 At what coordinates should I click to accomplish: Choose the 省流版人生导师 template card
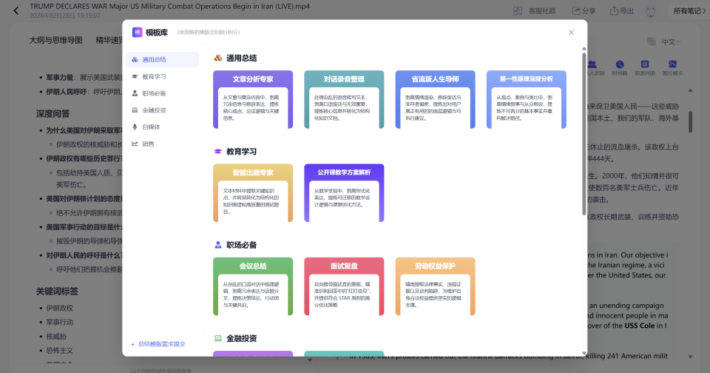click(x=435, y=99)
